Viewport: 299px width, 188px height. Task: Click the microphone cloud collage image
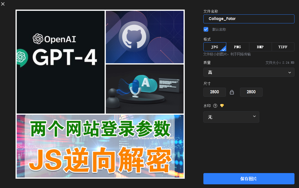pyautogui.click(x=145, y=89)
